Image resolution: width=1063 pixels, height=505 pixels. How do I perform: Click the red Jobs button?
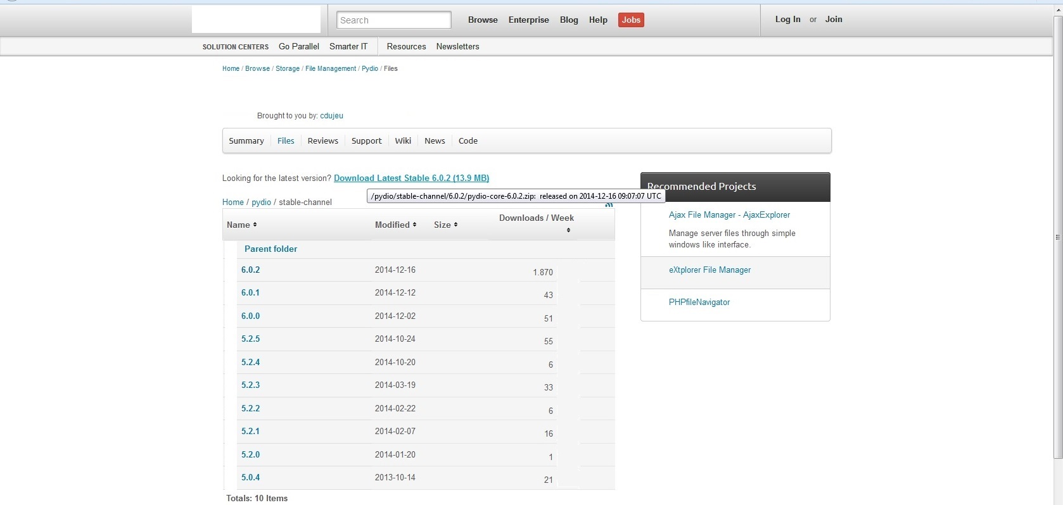[631, 20]
